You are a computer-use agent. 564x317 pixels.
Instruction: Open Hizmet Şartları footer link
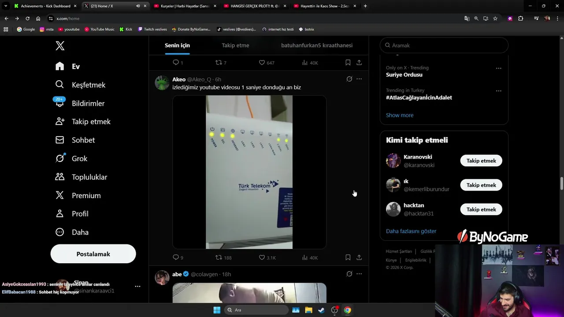click(x=399, y=251)
